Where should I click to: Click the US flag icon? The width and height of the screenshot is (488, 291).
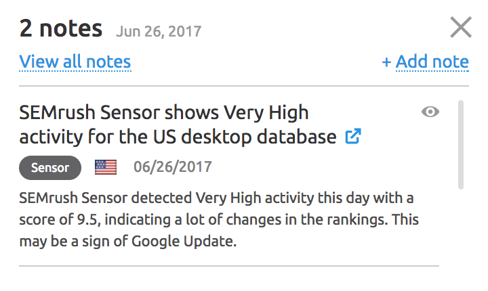coord(106,167)
